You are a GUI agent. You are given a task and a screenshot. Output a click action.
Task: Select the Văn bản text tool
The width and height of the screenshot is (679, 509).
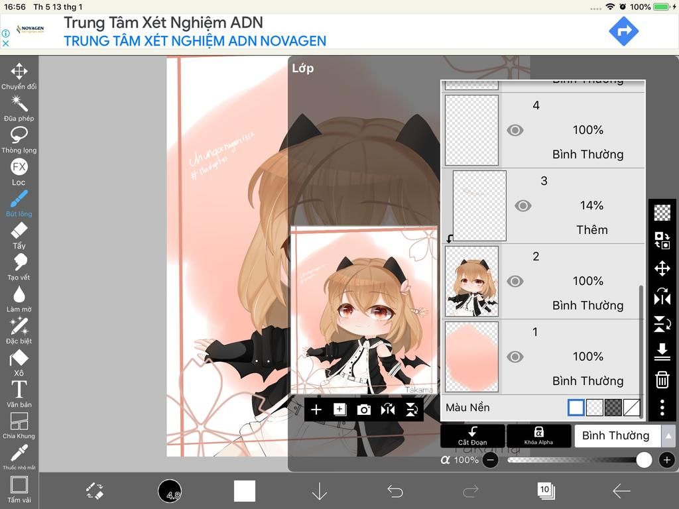[19, 394]
